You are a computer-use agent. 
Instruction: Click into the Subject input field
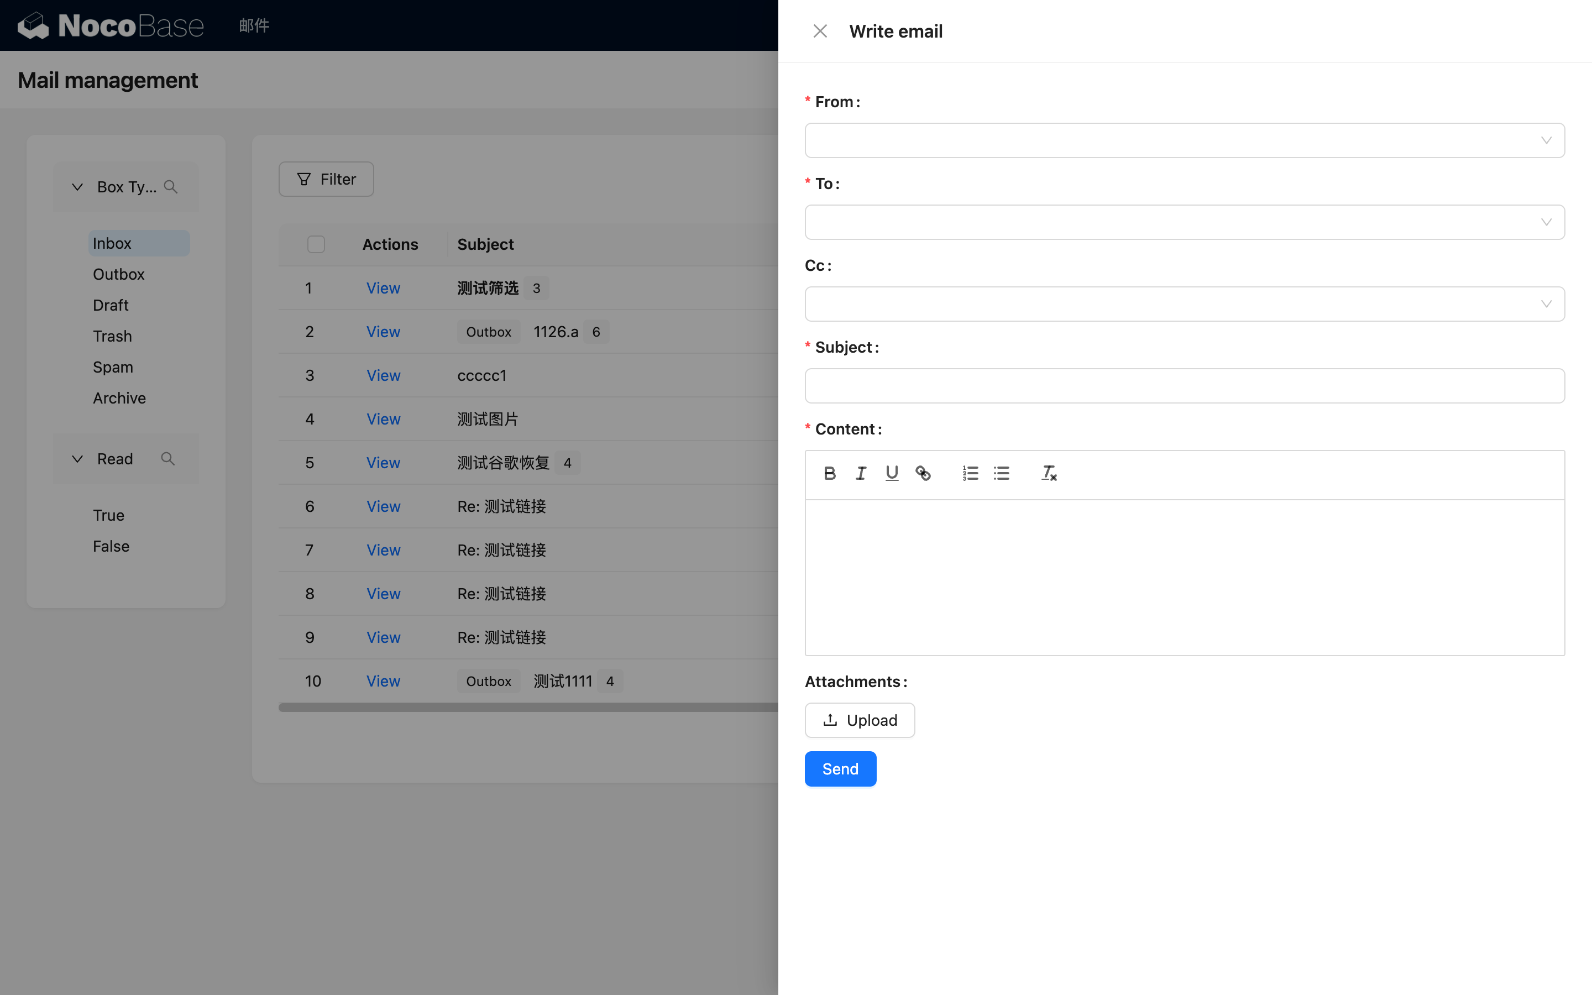pyautogui.click(x=1184, y=386)
